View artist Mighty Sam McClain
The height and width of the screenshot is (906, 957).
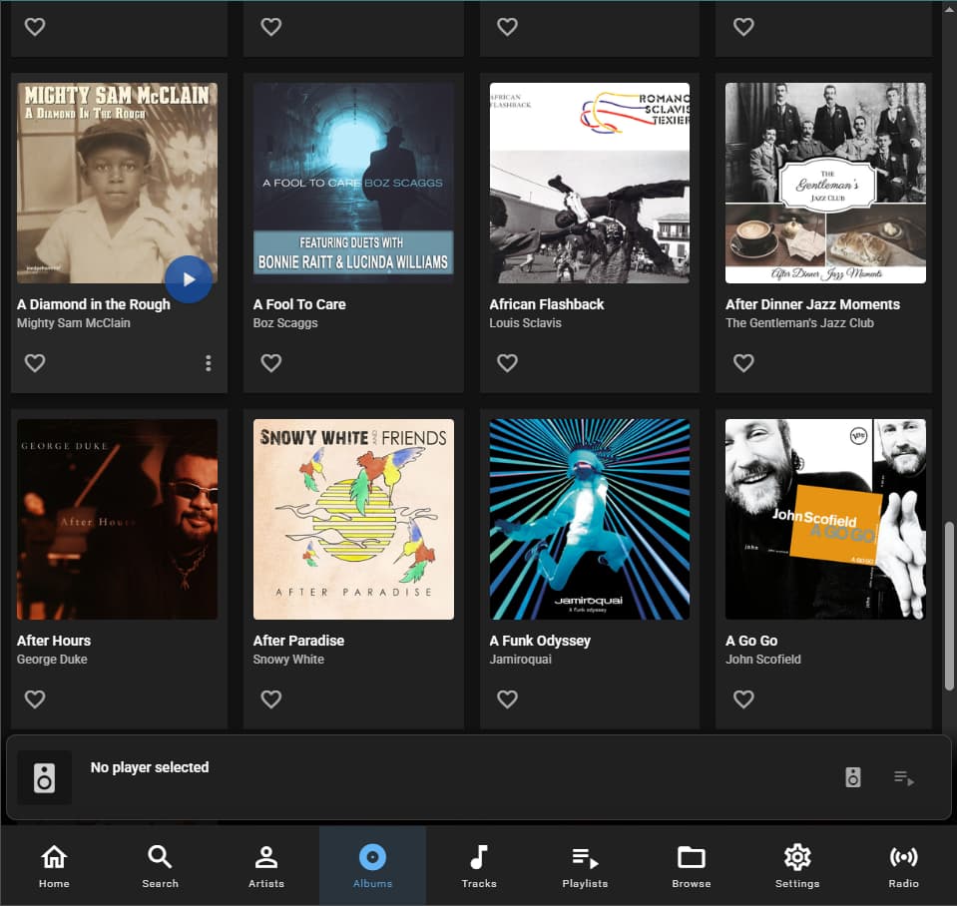74,323
